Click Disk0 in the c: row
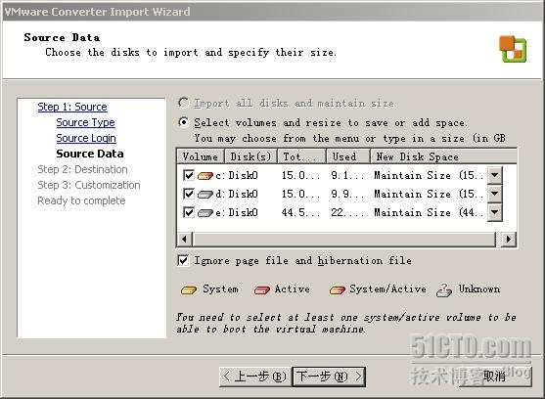 243,175
